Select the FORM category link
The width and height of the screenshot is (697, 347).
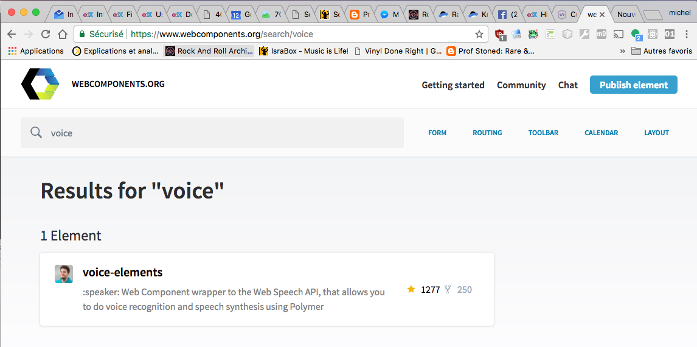pyautogui.click(x=437, y=133)
